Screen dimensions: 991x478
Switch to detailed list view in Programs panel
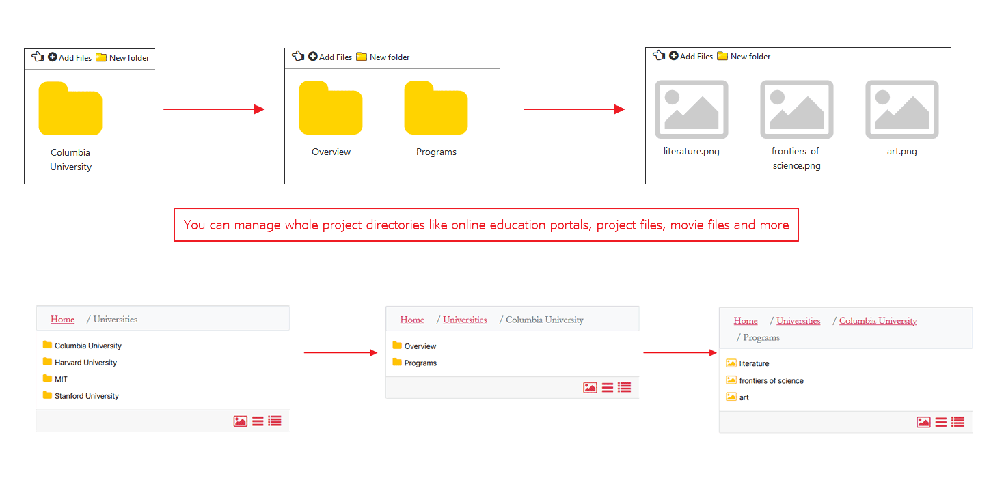click(958, 422)
